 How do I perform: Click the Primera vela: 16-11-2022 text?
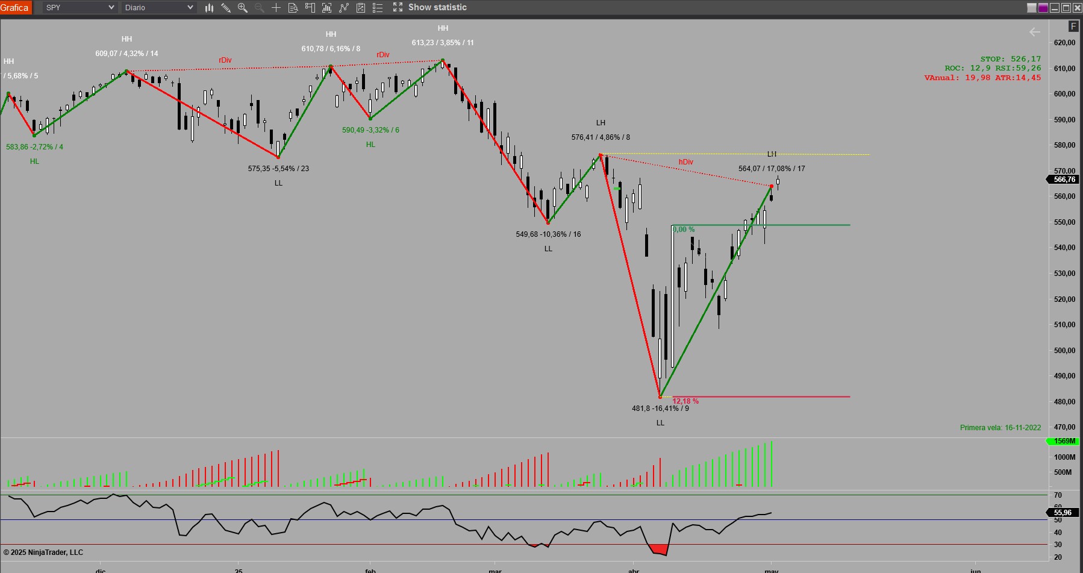[x=1000, y=428]
